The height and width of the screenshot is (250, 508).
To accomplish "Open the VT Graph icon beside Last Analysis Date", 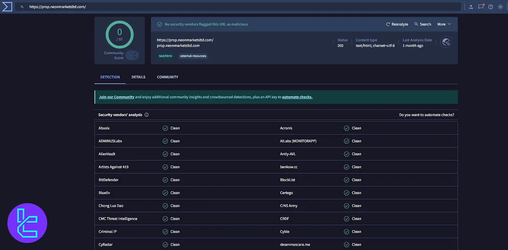I will coord(446,42).
